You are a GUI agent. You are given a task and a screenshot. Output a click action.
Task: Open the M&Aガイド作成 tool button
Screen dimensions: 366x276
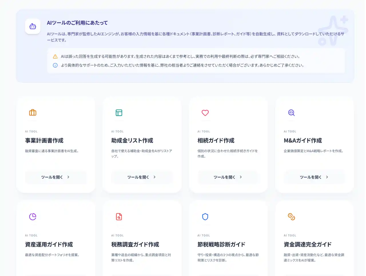click(314, 177)
